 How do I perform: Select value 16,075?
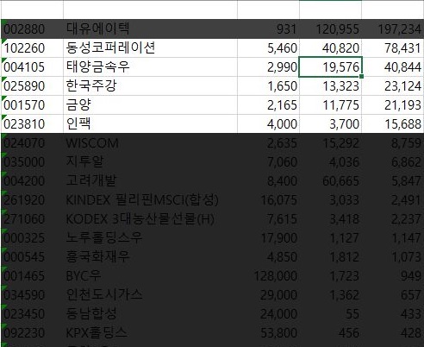click(x=268, y=200)
